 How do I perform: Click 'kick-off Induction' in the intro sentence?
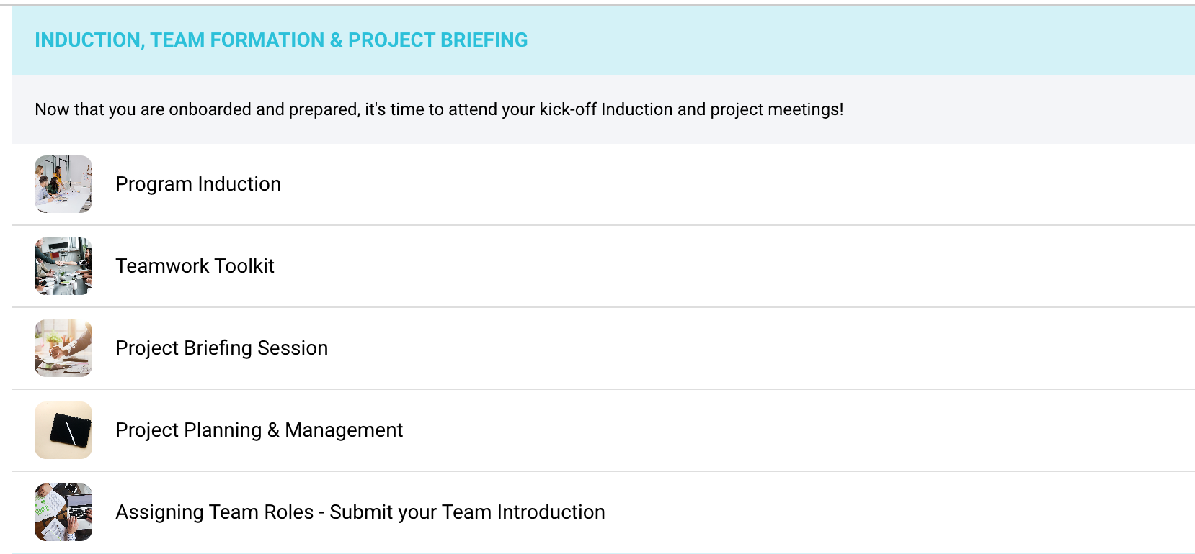coord(605,109)
